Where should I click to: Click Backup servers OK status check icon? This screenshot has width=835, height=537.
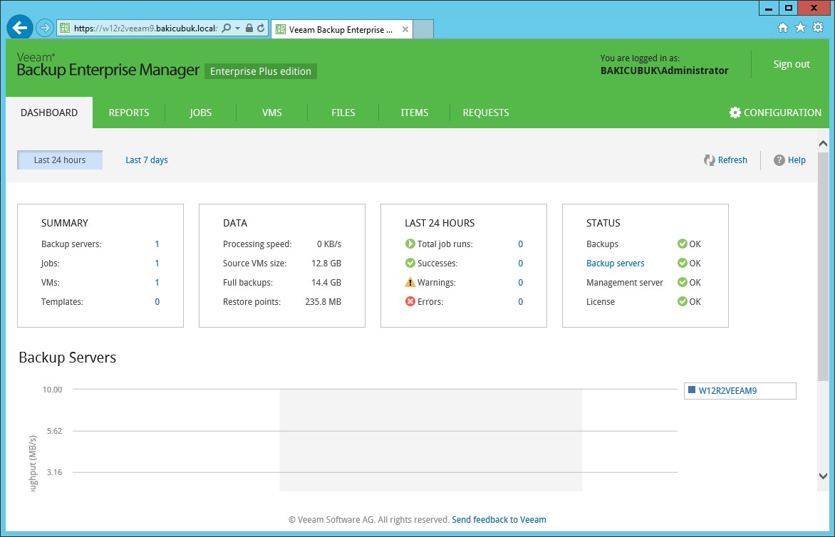tap(682, 263)
